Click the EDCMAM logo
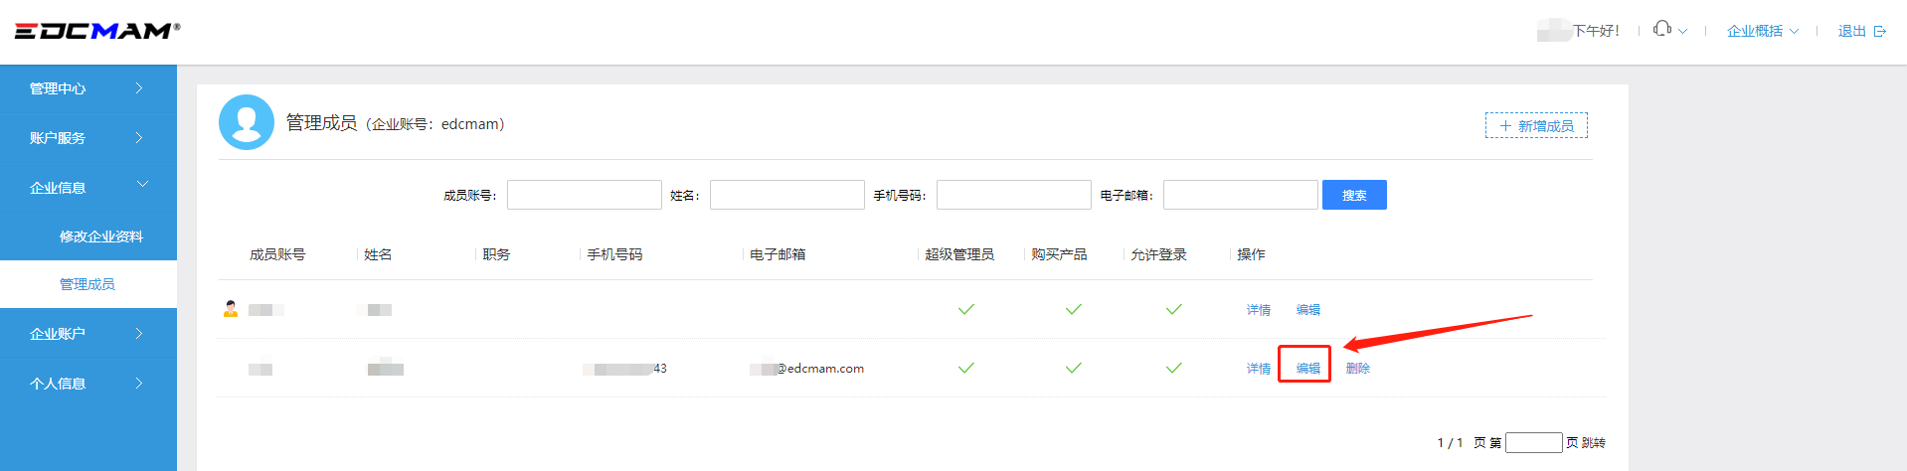Viewport: 1907px width, 471px height. point(96,31)
